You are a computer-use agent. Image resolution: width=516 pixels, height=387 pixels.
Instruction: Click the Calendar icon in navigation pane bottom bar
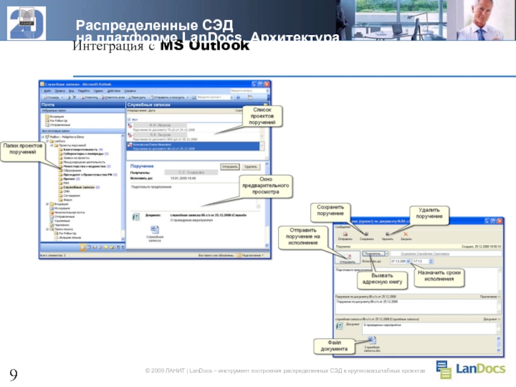tap(88, 247)
